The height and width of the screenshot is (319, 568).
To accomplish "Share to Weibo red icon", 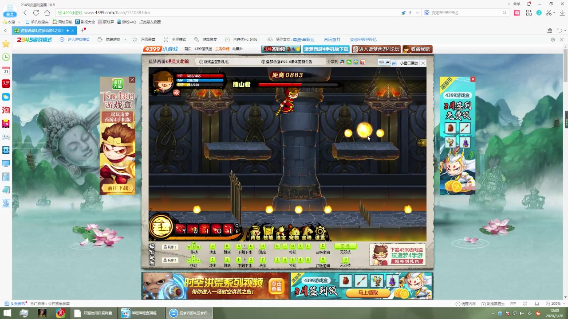I will click(363, 62).
